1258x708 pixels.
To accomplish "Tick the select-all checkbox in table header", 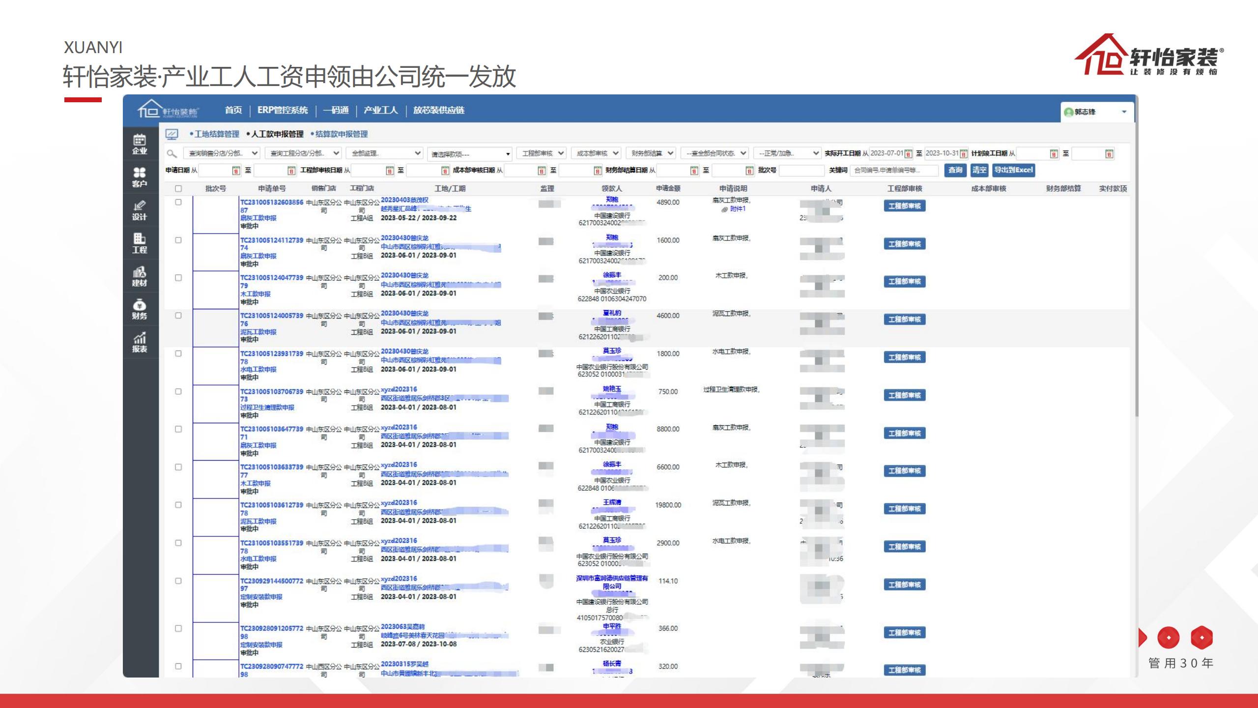I will (178, 188).
